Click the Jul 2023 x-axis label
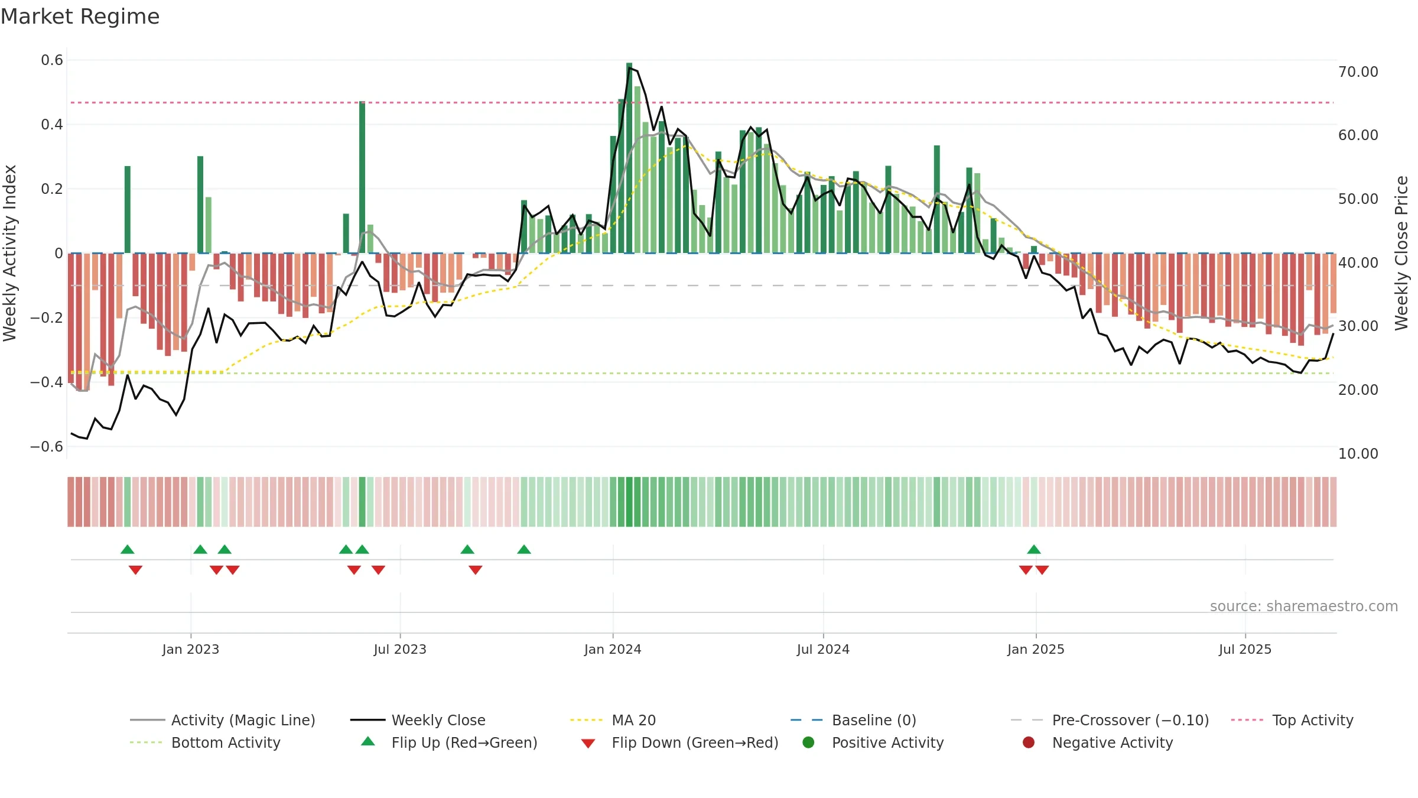Screen dimensions: 1418x798 [x=400, y=649]
